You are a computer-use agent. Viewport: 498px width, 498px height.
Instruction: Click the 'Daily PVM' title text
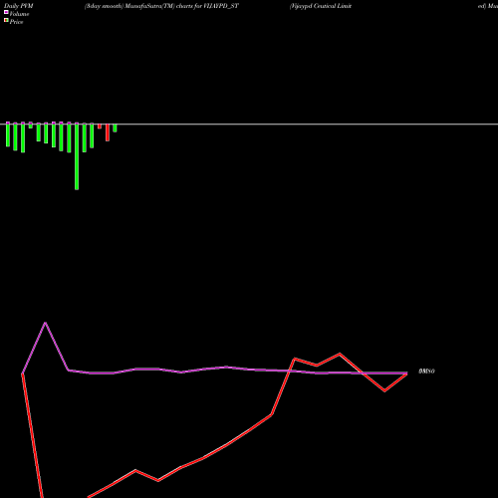(x=19, y=6)
